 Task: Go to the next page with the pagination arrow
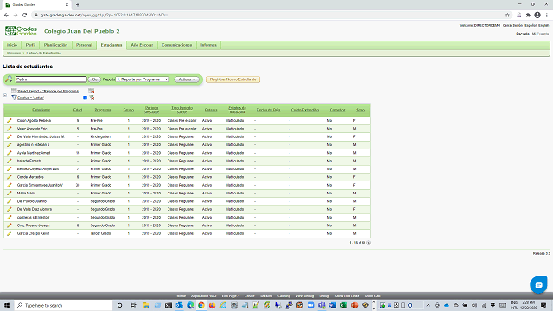click(x=369, y=243)
